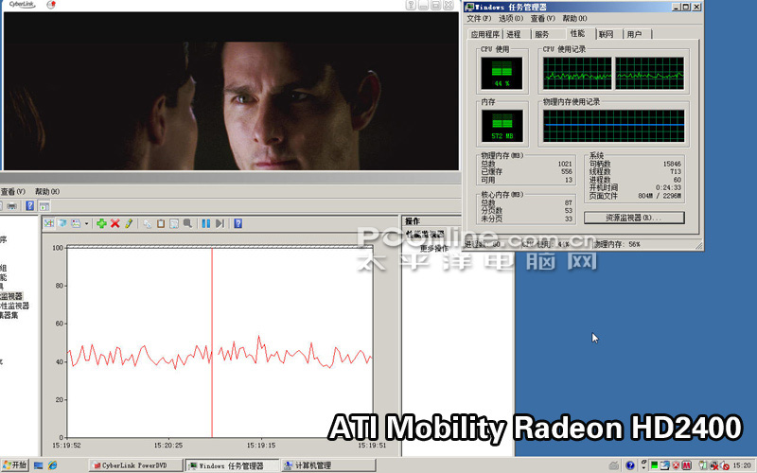Screen dimensions: 757x473
Task: Open 查看(V) menu in Computer Management
Action: 12,192
